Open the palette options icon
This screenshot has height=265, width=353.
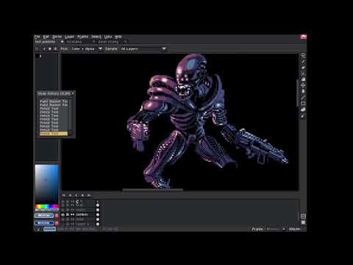(55, 49)
